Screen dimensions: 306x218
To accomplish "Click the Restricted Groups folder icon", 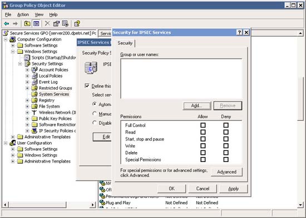I will [x=34, y=88].
